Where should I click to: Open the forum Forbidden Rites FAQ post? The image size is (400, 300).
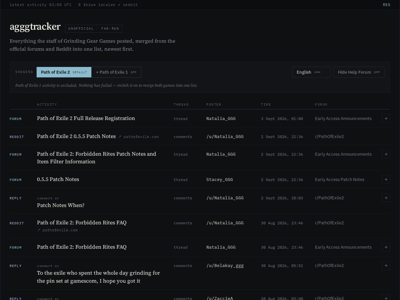point(82,247)
